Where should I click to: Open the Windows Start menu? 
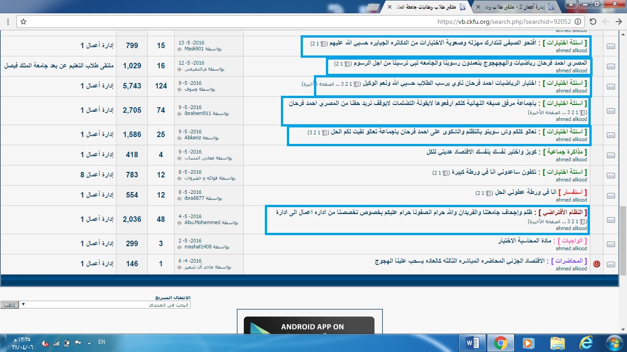click(x=614, y=343)
